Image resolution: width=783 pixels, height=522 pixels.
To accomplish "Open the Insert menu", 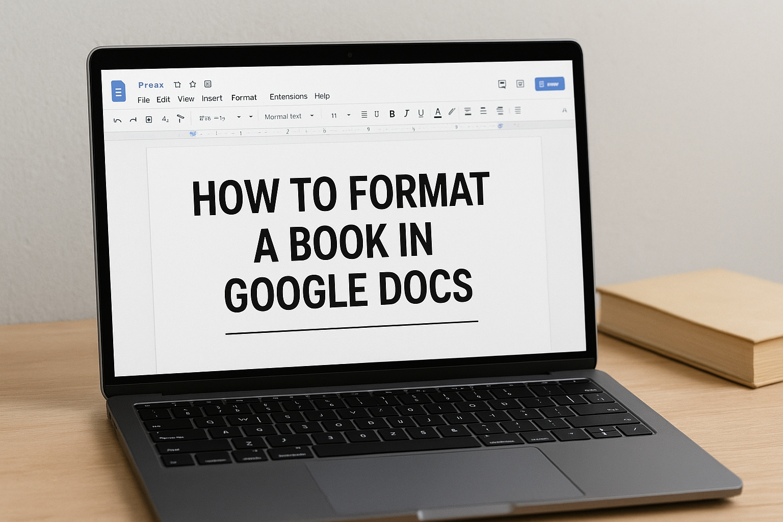I will pyautogui.click(x=212, y=98).
